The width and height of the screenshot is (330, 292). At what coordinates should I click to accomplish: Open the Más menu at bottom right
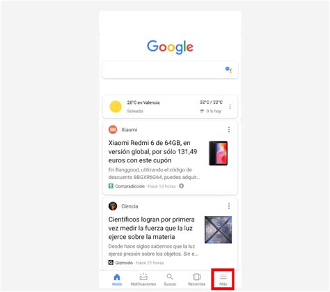223,279
